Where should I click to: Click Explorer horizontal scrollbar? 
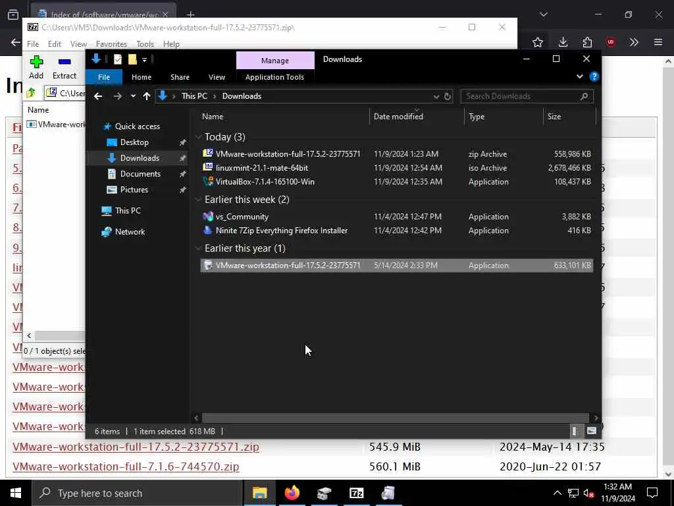click(395, 418)
